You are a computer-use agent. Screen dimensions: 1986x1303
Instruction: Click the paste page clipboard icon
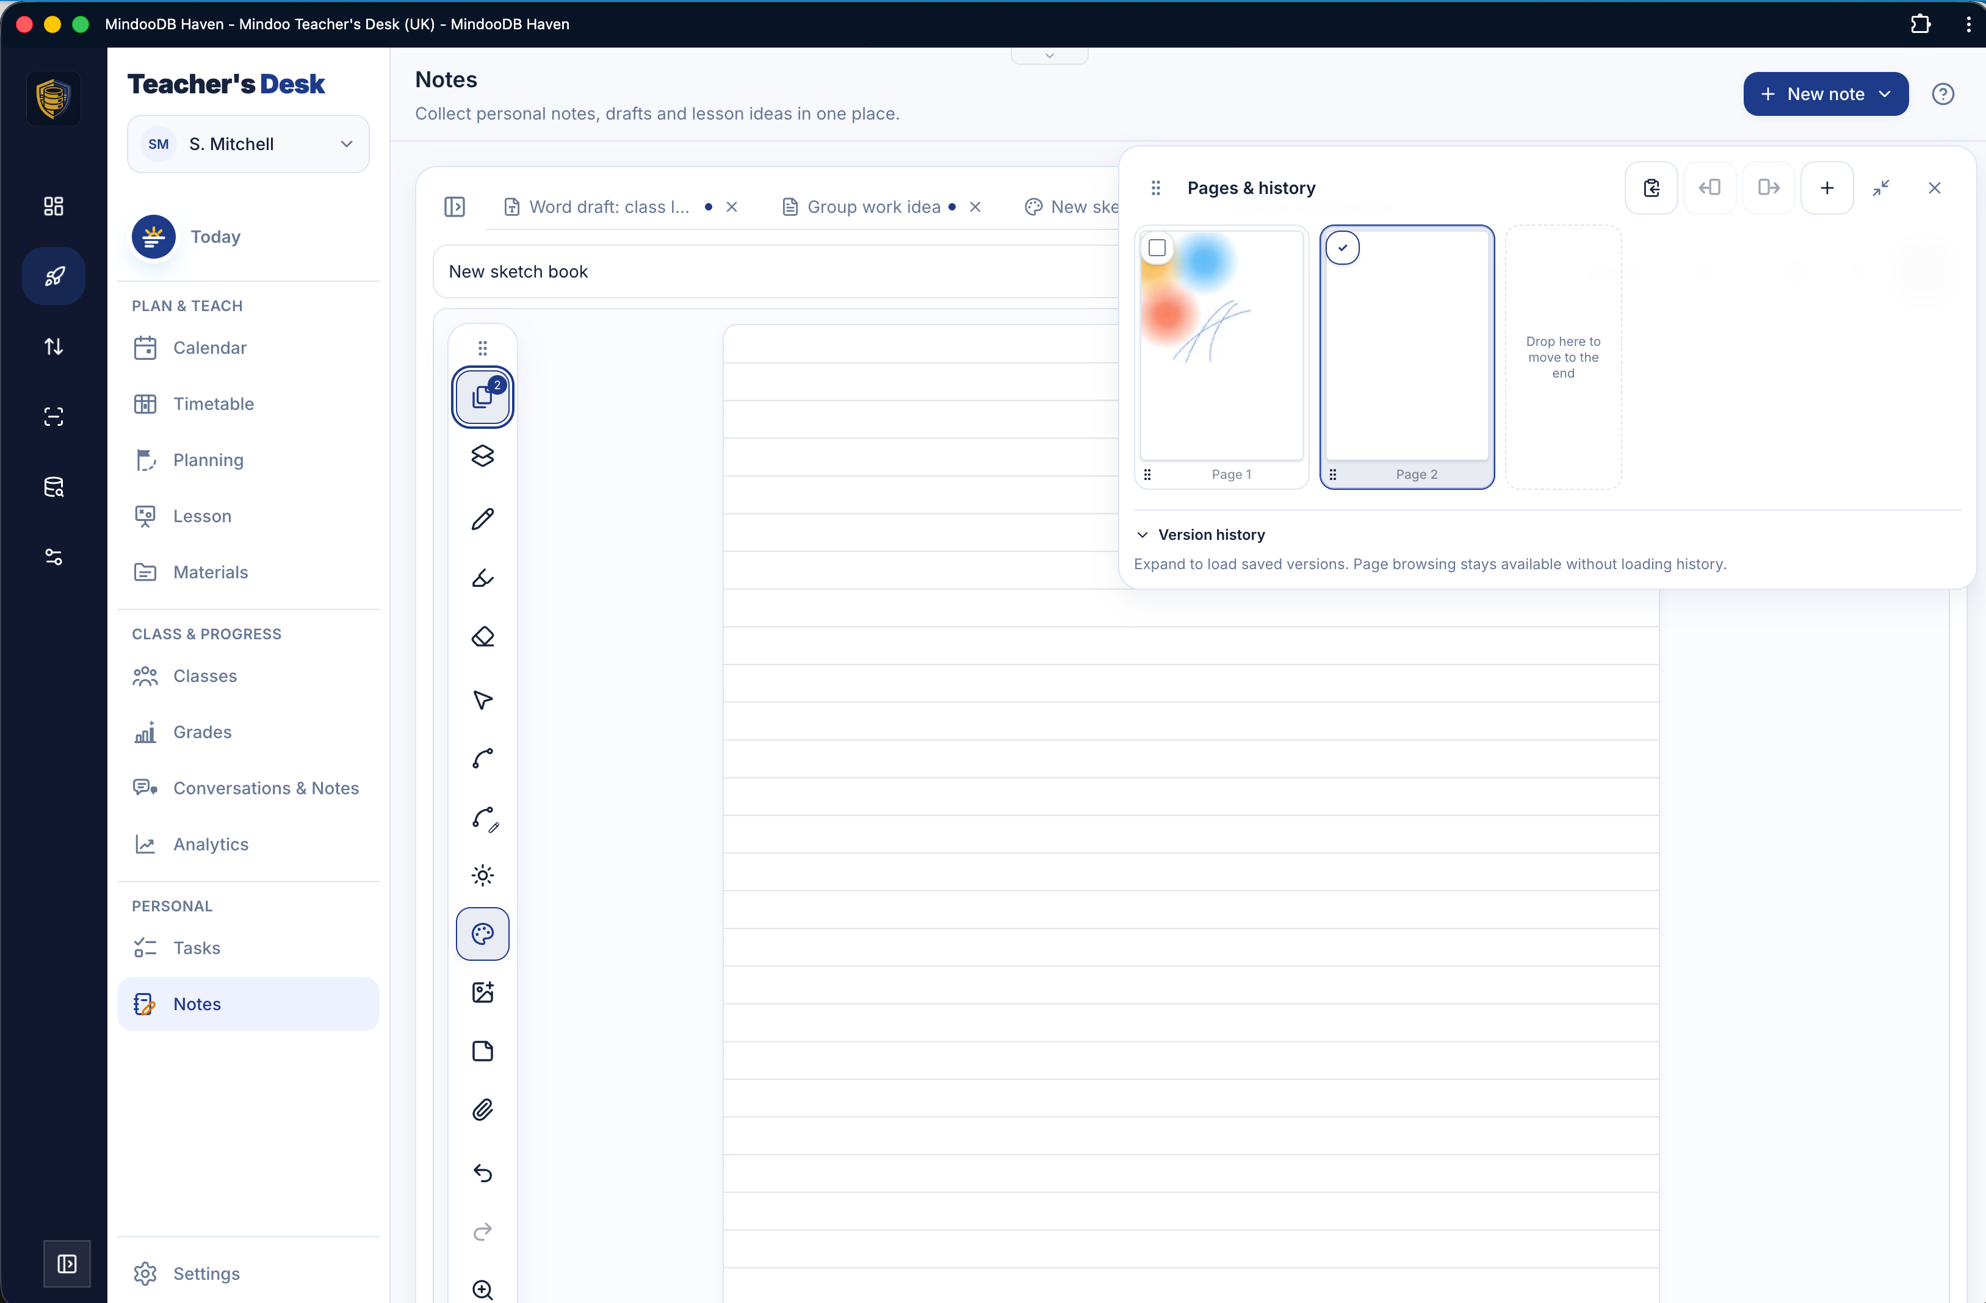(1652, 188)
